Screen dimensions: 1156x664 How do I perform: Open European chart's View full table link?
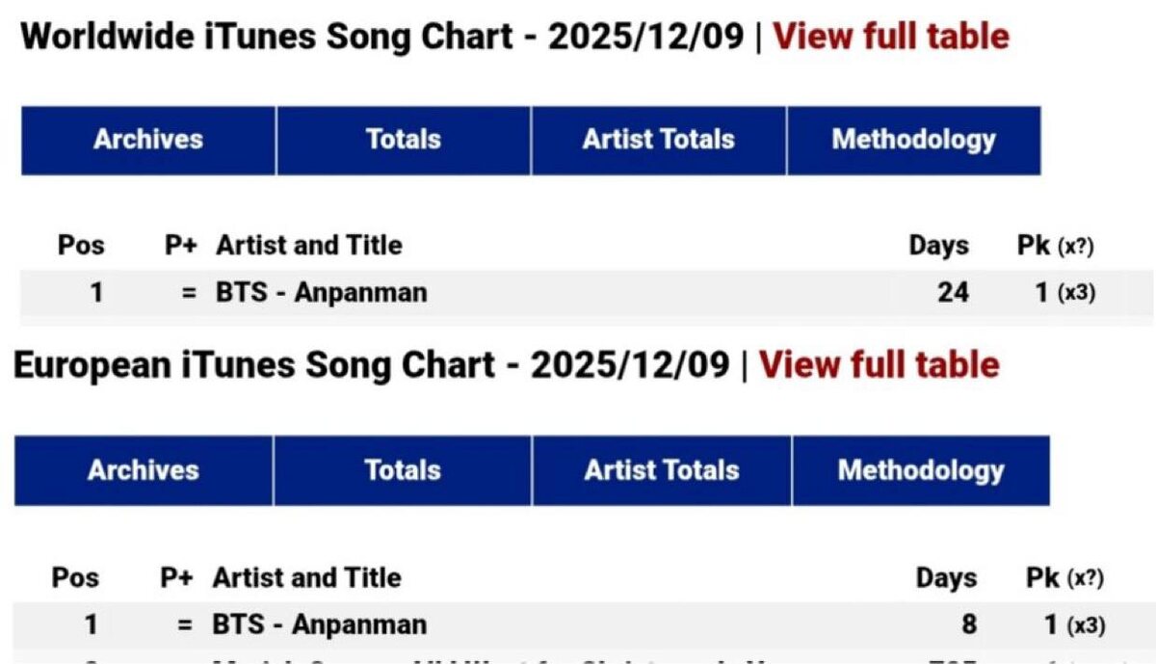coord(879,365)
